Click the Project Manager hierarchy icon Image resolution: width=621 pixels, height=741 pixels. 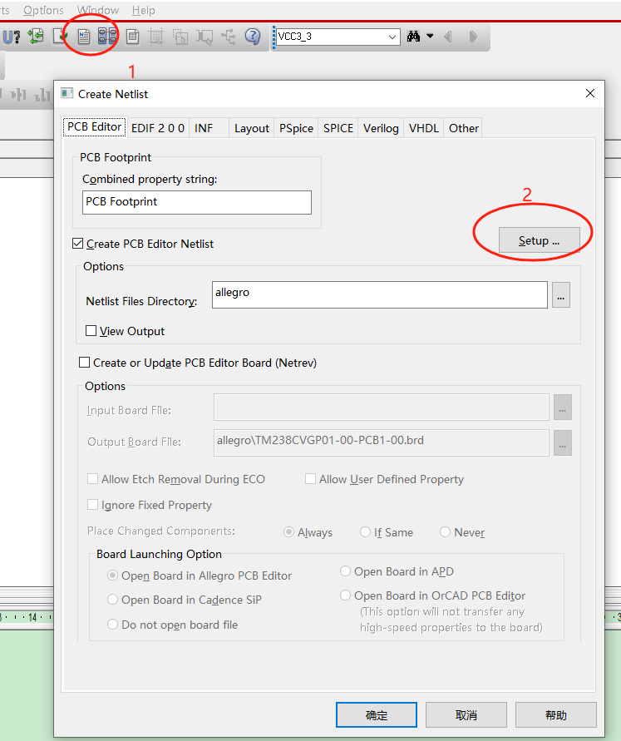click(x=229, y=37)
